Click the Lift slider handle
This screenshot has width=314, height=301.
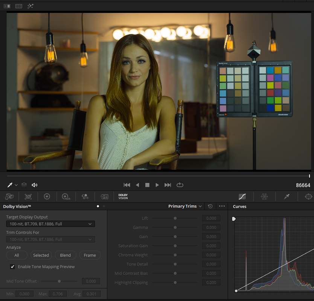[x=175, y=218]
